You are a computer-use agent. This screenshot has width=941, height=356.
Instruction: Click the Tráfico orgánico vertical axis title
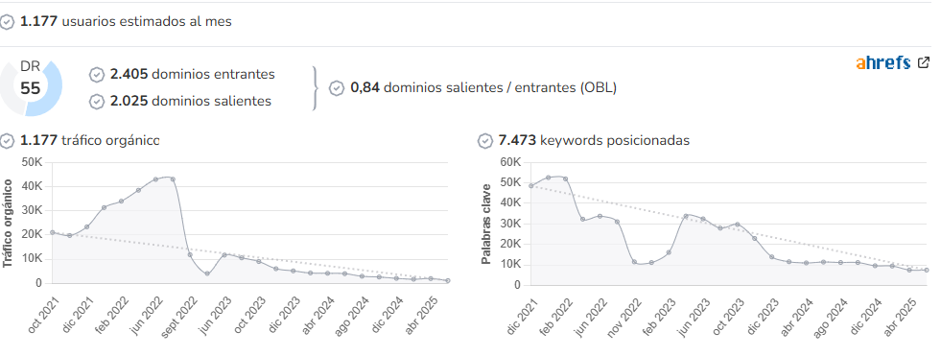click(8, 224)
